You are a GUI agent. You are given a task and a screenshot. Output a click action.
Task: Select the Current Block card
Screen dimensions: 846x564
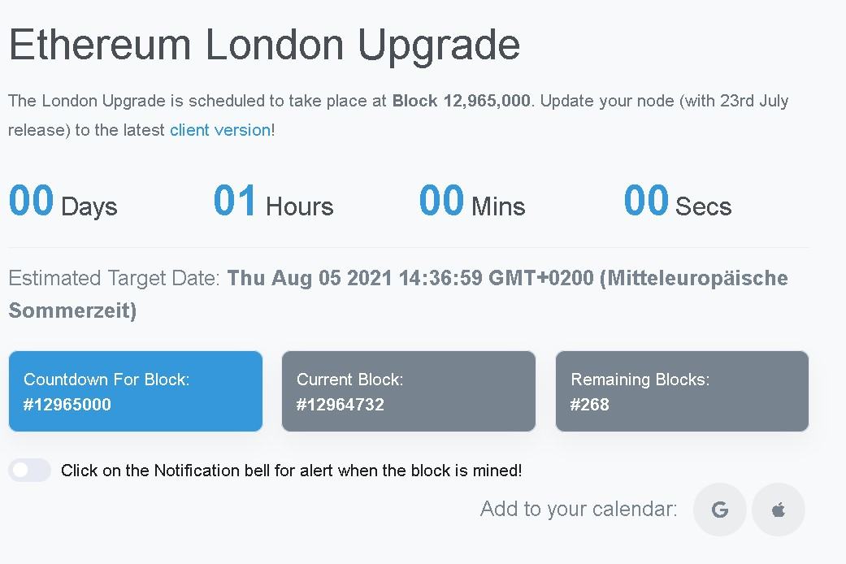click(409, 391)
